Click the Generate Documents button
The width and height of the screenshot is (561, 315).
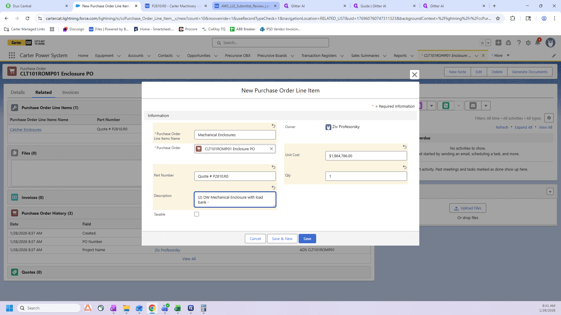point(530,72)
